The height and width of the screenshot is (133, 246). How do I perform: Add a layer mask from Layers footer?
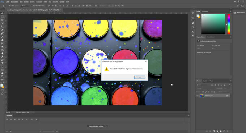click(213, 131)
